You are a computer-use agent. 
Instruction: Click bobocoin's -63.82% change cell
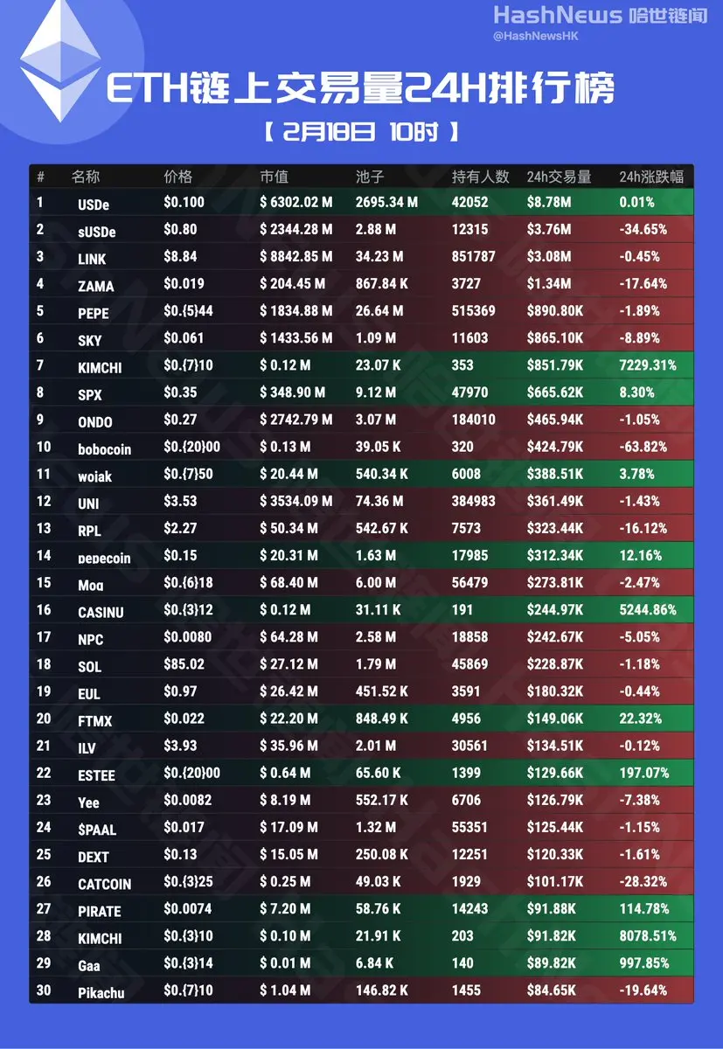643,447
